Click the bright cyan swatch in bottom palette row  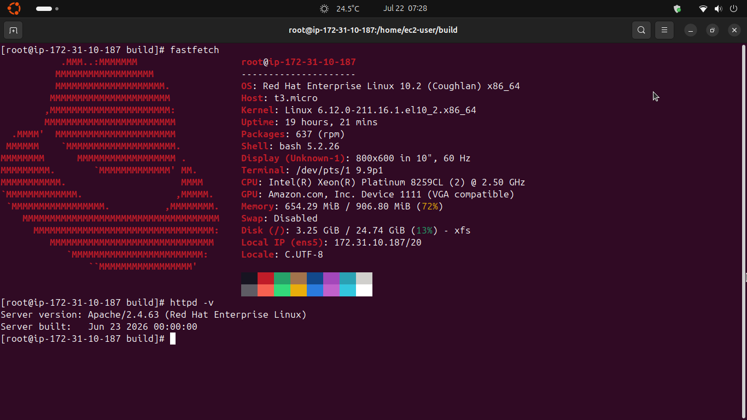(x=348, y=290)
